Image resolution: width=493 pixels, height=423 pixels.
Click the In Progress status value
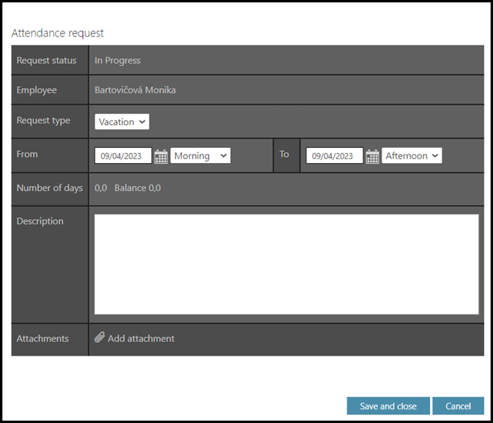[x=118, y=61]
